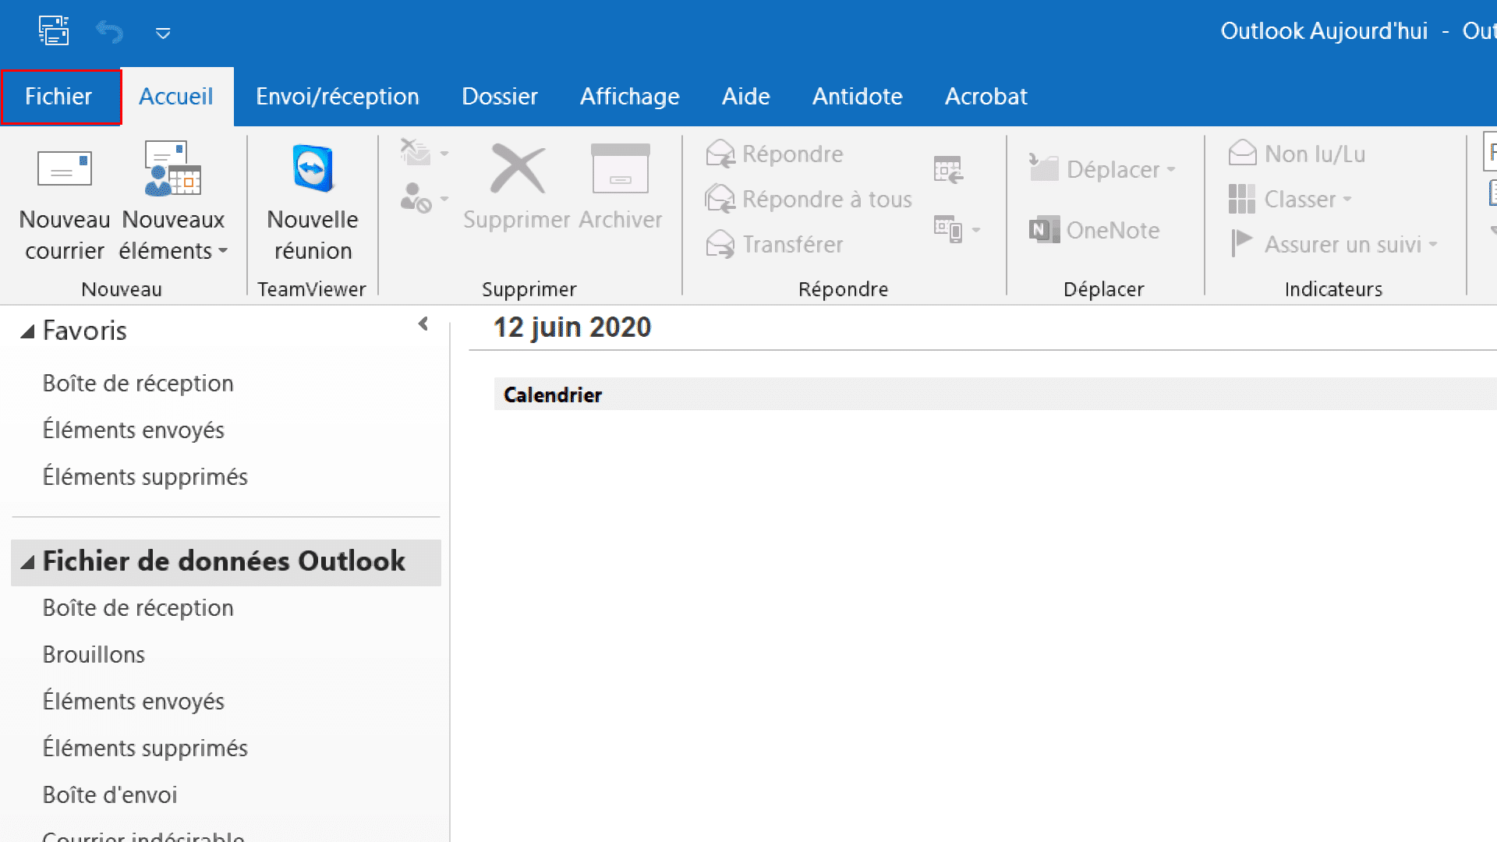1497x842 pixels.
Task: Create a new email with Nouveau courrier
Action: [65, 202]
